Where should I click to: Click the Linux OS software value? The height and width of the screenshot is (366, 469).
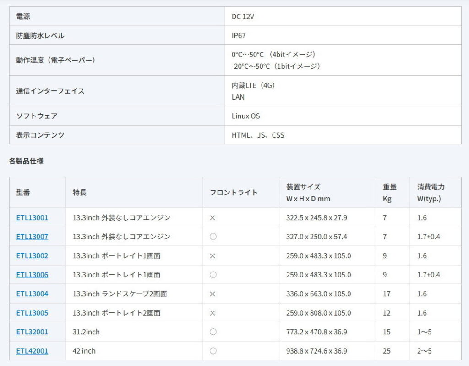pyautogui.click(x=245, y=116)
